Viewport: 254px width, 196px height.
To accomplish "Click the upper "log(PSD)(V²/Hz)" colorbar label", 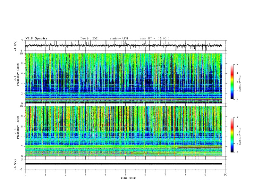I will tap(240, 83).
